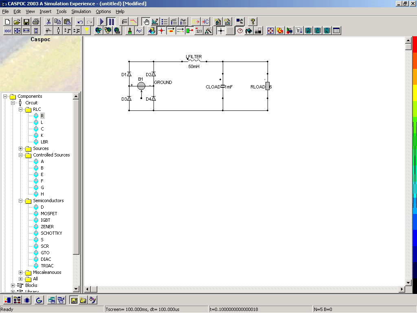Screen dimensions: 417x313
Task: Select the SCHOTTKY diode component
Action: [51, 233]
